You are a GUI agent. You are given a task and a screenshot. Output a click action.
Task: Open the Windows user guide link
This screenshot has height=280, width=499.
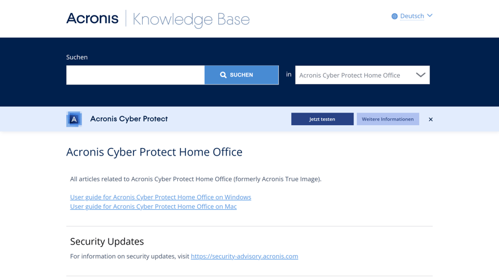tap(160, 197)
